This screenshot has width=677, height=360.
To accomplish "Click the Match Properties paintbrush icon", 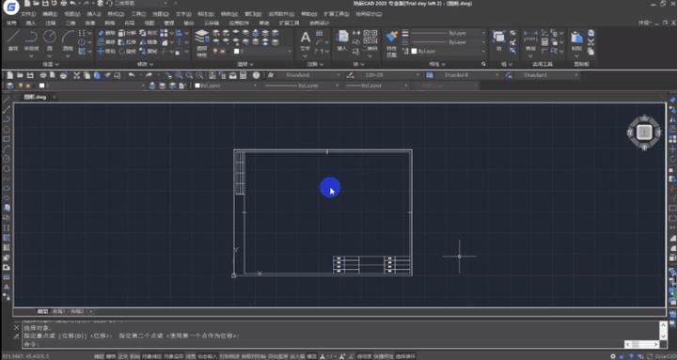I will pos(391,42).
